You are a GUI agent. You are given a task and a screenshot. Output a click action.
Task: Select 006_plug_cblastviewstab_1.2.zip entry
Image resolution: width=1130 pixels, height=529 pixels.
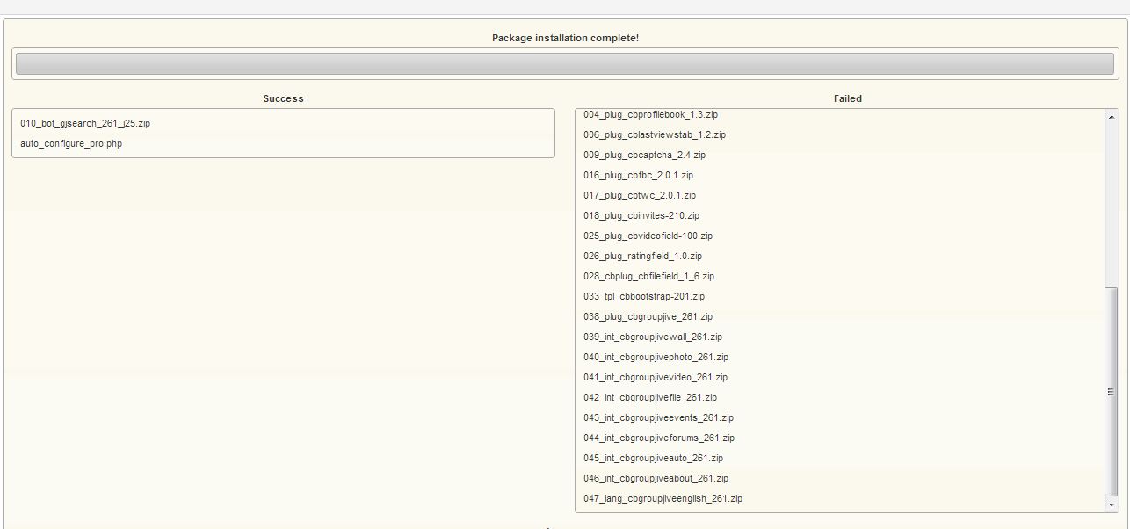655,135
